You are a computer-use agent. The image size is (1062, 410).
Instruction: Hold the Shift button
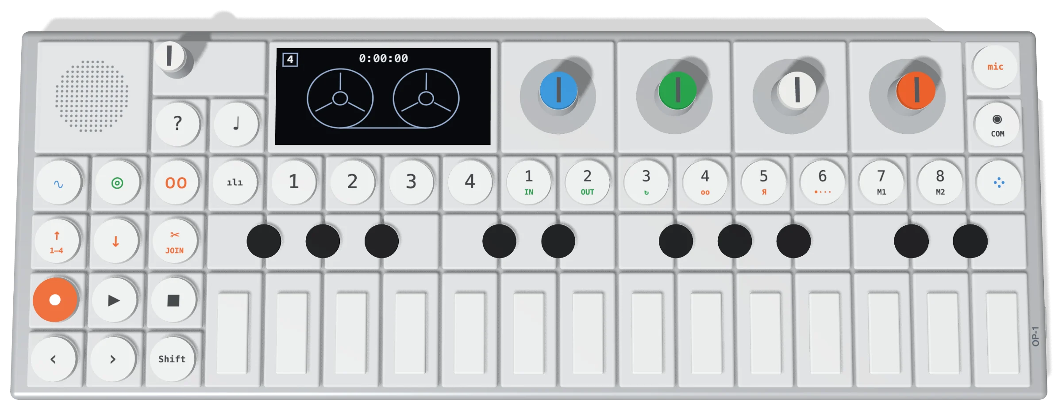pos(172,359)
